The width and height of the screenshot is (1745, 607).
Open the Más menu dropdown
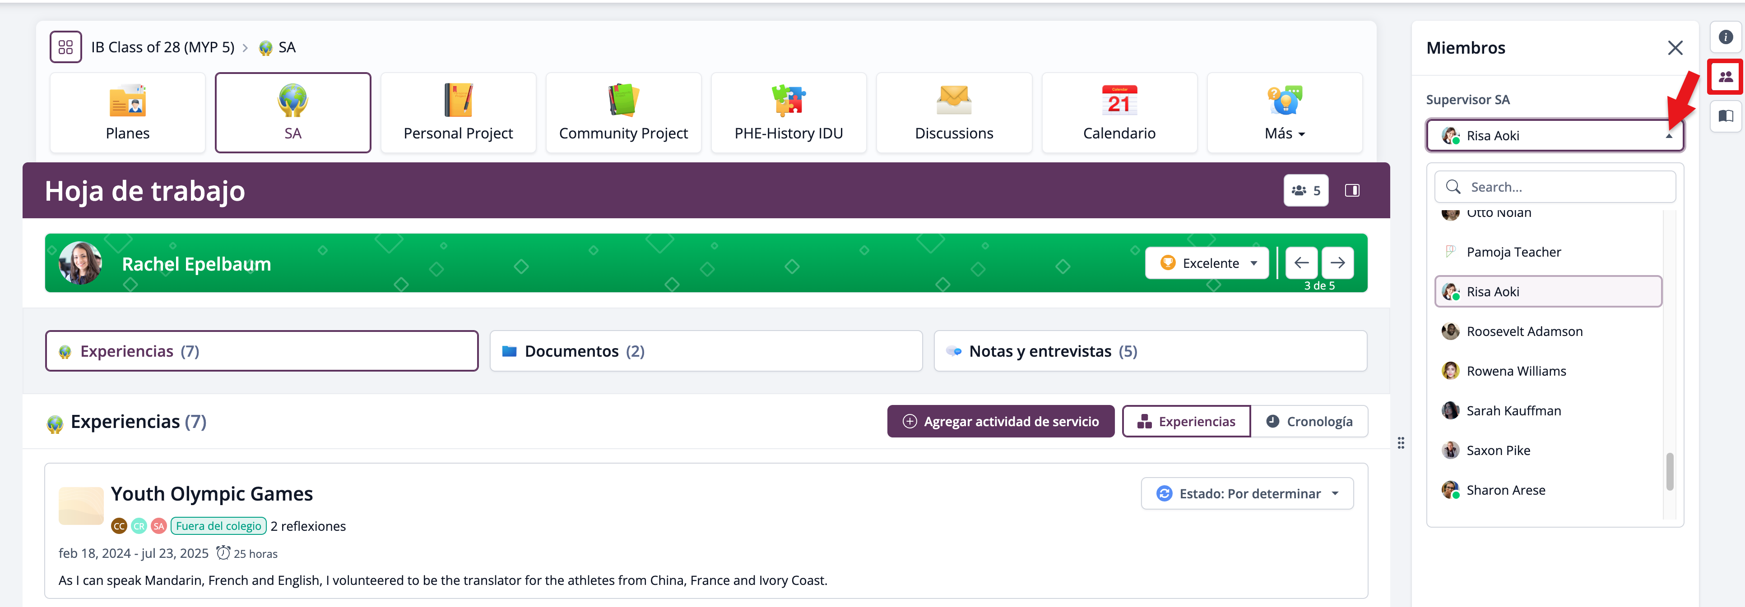click(x=1284, y=114)
